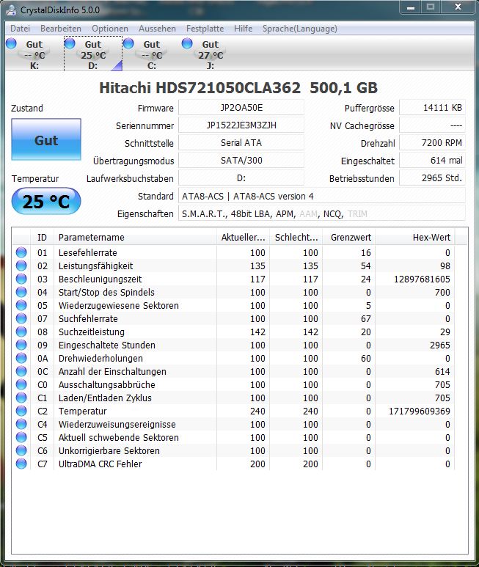Click blue status orb of drive C:
This screenshot has width=479, height=567.
pyautogui.click(x=128, y=43)
